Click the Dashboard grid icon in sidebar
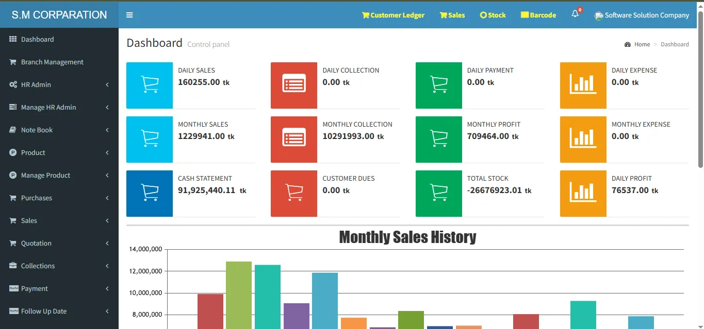Viewport: 704px width, 329px height. click(13, 39)
